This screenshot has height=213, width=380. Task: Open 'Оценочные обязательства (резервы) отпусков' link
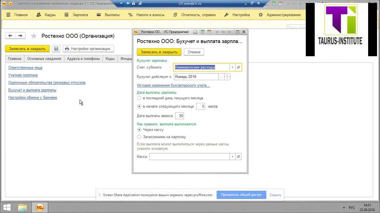[x=47, y=83]
